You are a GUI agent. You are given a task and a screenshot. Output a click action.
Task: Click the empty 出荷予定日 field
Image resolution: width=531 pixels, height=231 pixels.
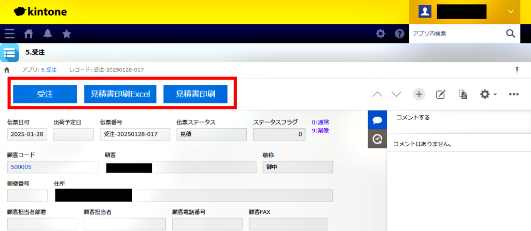[x=74, y=134]
